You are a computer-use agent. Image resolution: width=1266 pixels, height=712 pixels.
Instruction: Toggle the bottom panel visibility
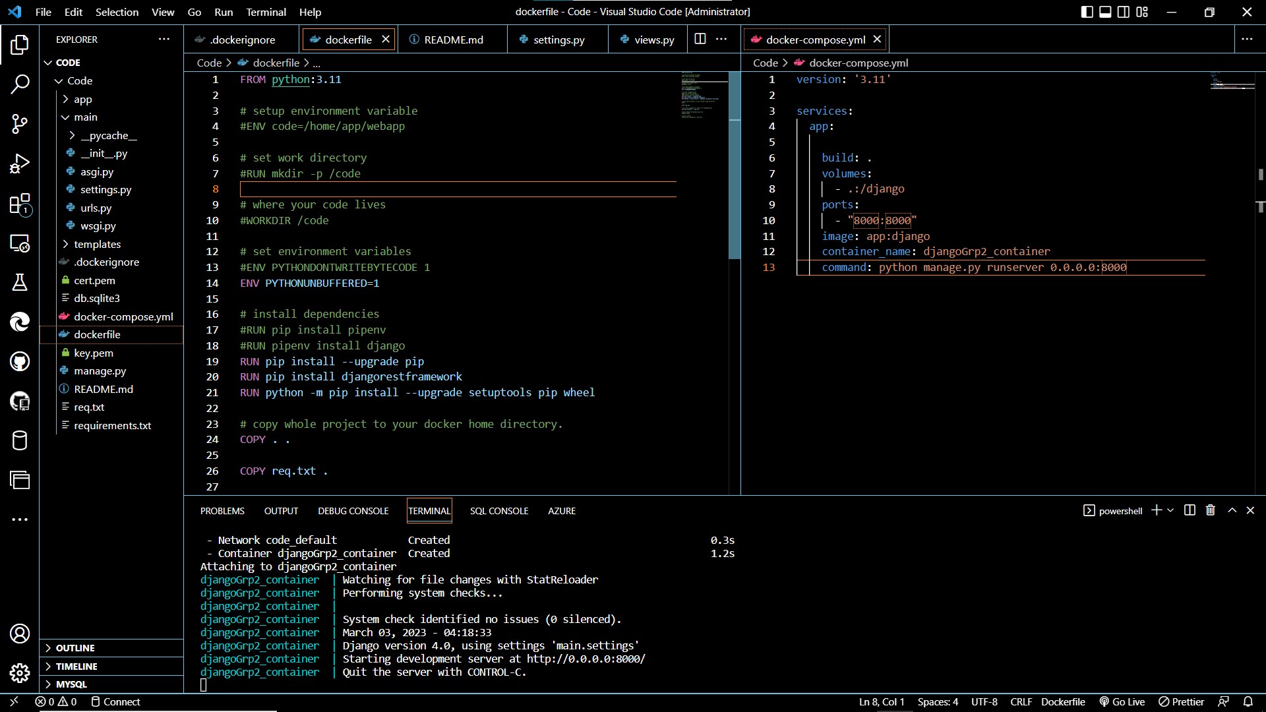1106,12
